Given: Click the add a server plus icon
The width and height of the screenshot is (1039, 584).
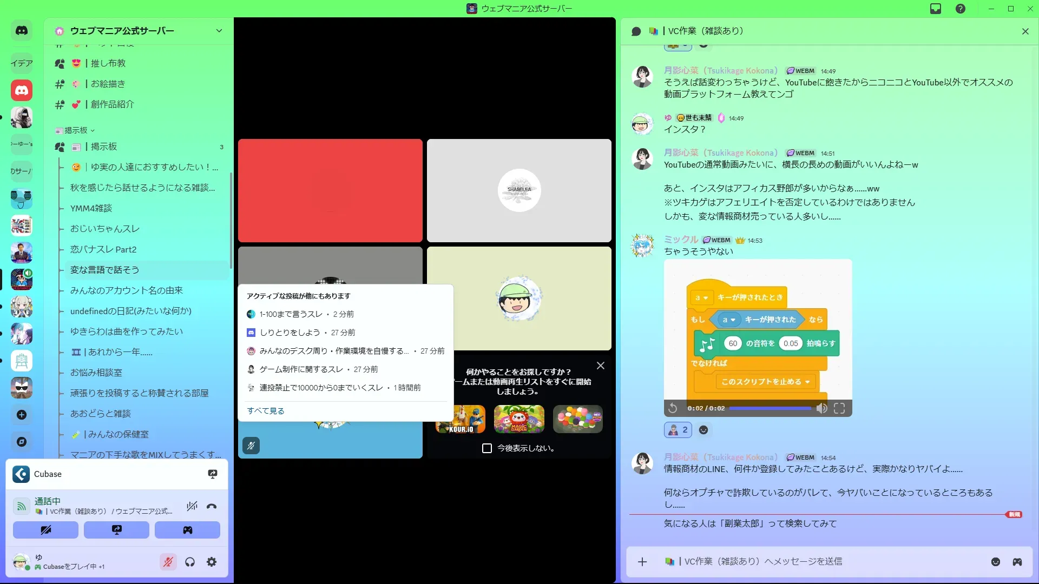Looking at the screenshot, I should [22, 415].
